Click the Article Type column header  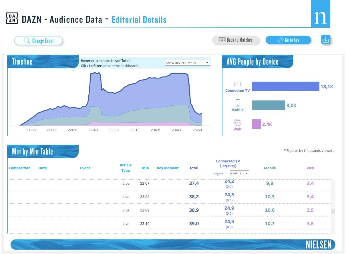coord(126,168)
